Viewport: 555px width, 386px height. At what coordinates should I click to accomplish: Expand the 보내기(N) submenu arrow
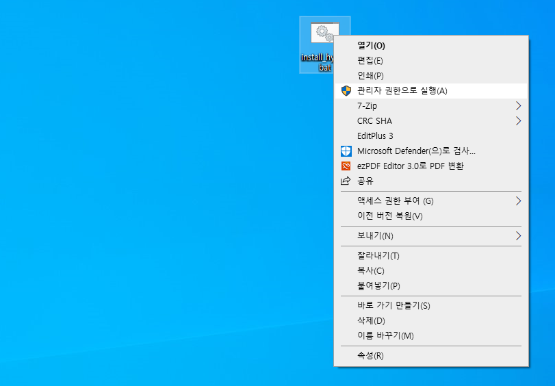[x=518, y=235]
